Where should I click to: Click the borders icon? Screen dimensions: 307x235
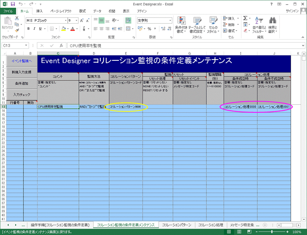point(52,29)
